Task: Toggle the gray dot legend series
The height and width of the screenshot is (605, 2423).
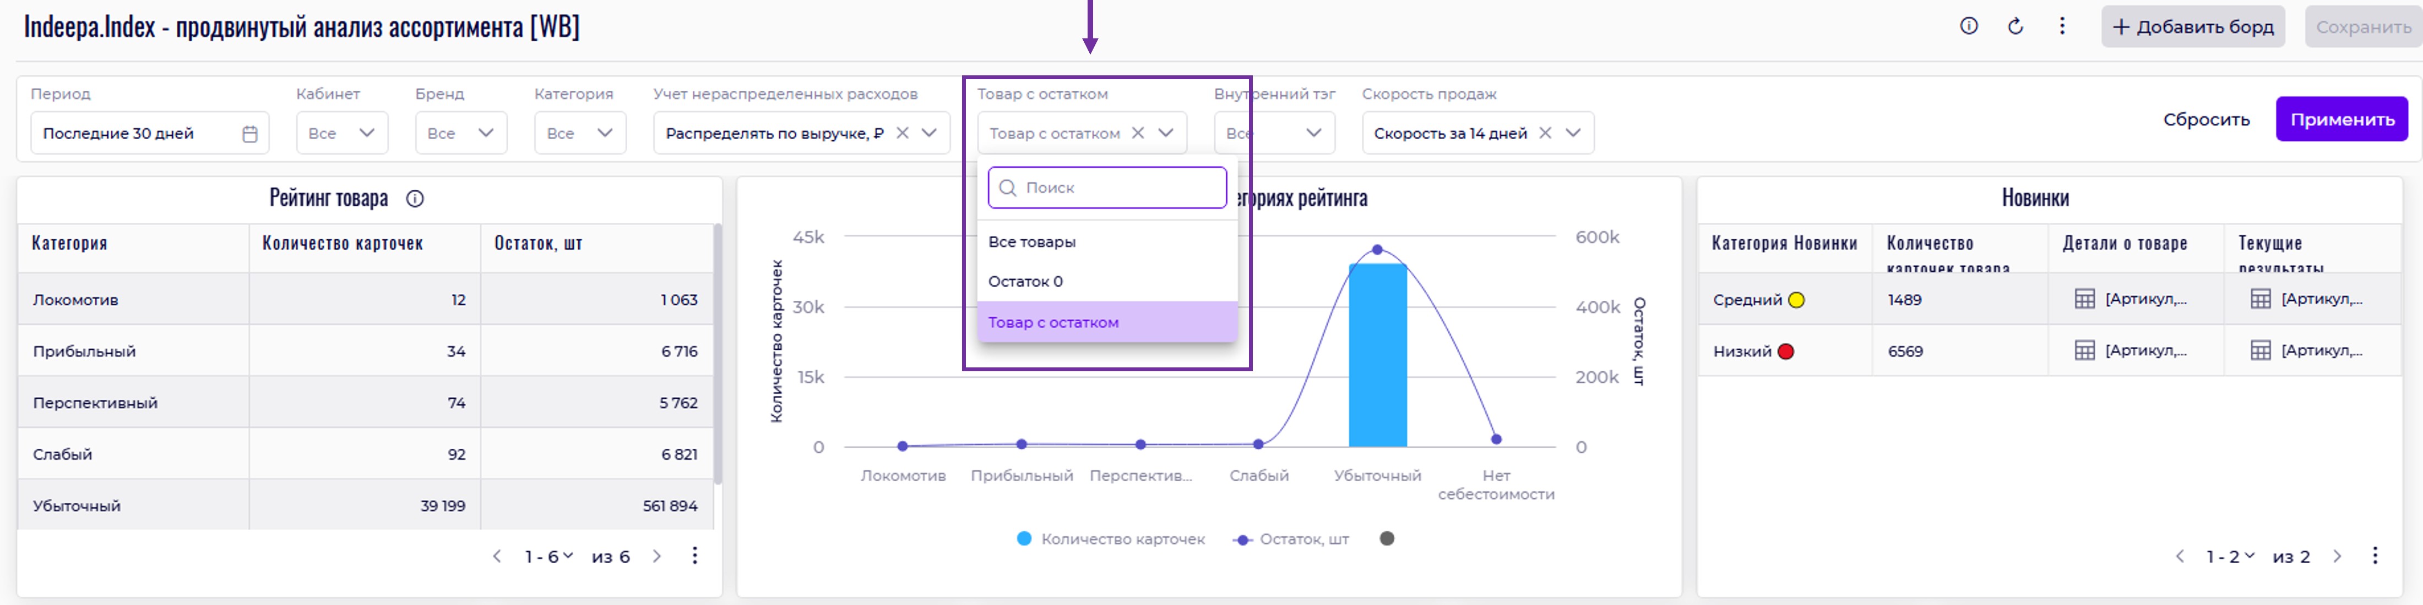Action: 1387,538
